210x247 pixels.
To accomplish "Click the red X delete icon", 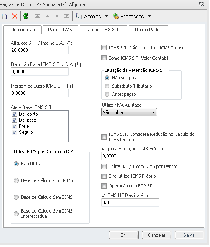I will (x=15, y=16).
